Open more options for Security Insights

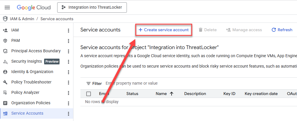69,62
